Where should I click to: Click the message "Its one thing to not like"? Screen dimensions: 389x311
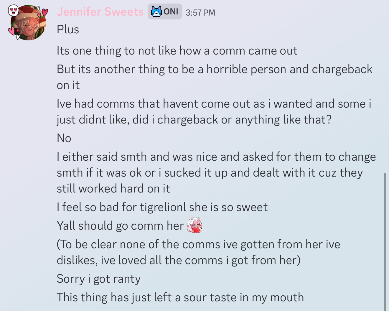[x=177, y=51]
